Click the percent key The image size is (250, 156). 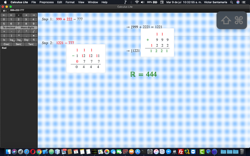[x=33, y=40]
